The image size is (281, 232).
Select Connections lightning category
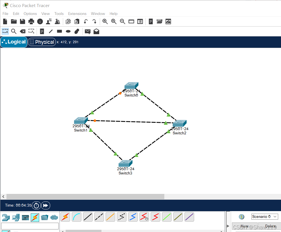(35, 218)
